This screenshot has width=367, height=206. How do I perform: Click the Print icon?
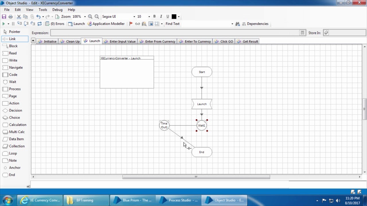coord(11,17)
